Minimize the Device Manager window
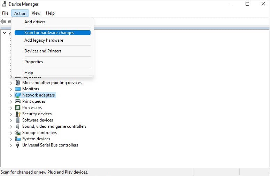Screen dimensions: 270x176 point(232,4)
